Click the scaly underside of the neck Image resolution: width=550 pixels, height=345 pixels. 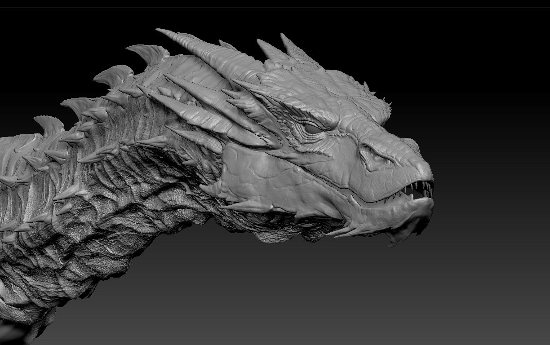148,211
